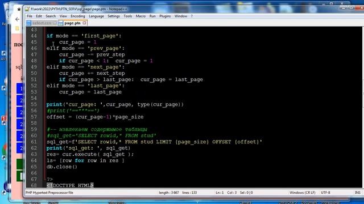Click the green Russian comment on line 59
Screen dimensions: 364x204
(x=97, y=129)
